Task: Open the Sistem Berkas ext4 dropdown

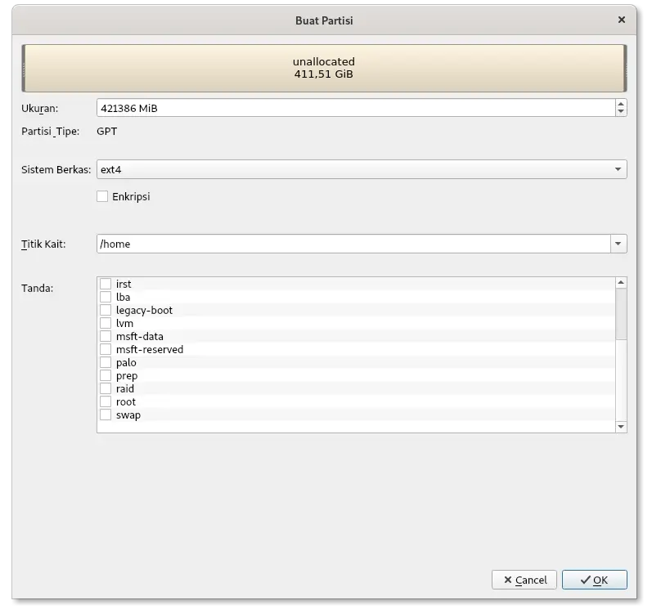Action: click(x=362, y=169)
